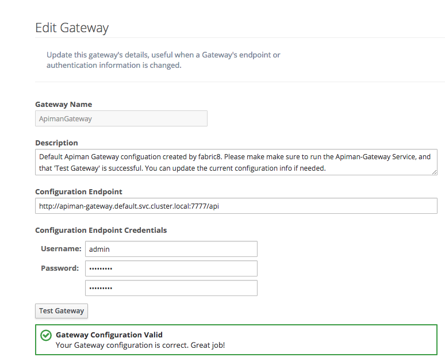Click the Gateway Name label

tap(63, 105)
